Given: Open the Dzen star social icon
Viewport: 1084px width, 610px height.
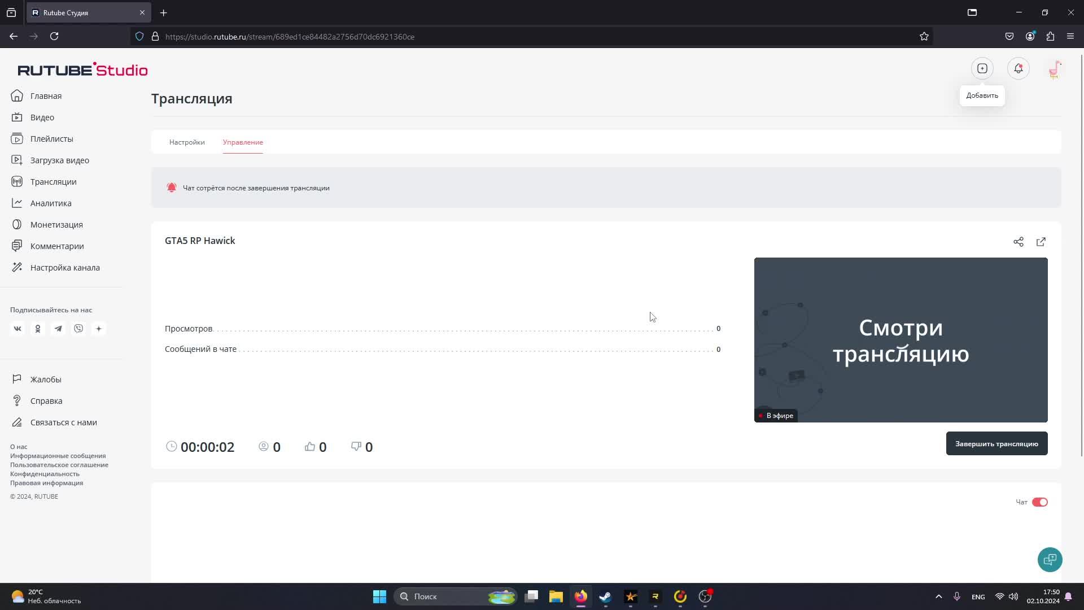Looking at the screenshot, I should [99, 329].
